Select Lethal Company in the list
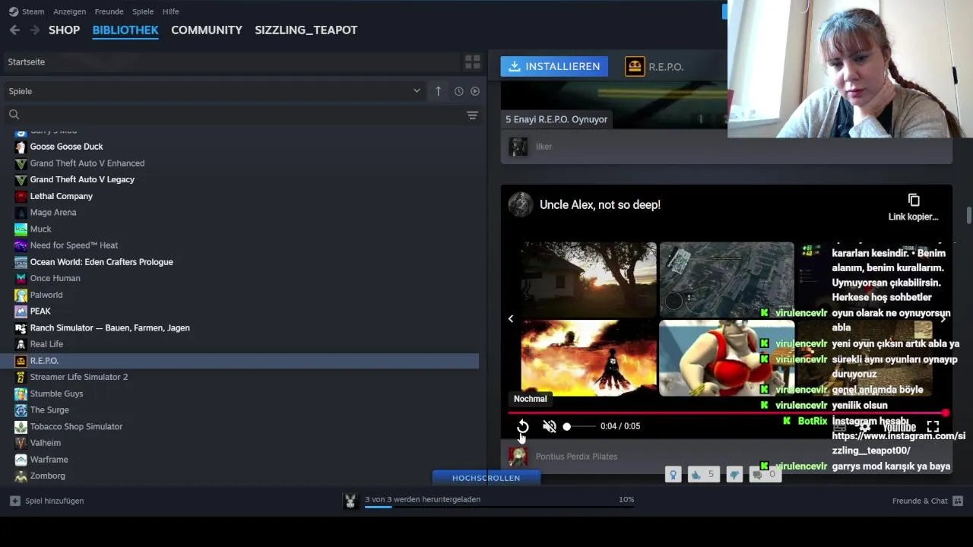Image resolution: width=973 pixels, height=547 pixels. click(x=61, y=196)
